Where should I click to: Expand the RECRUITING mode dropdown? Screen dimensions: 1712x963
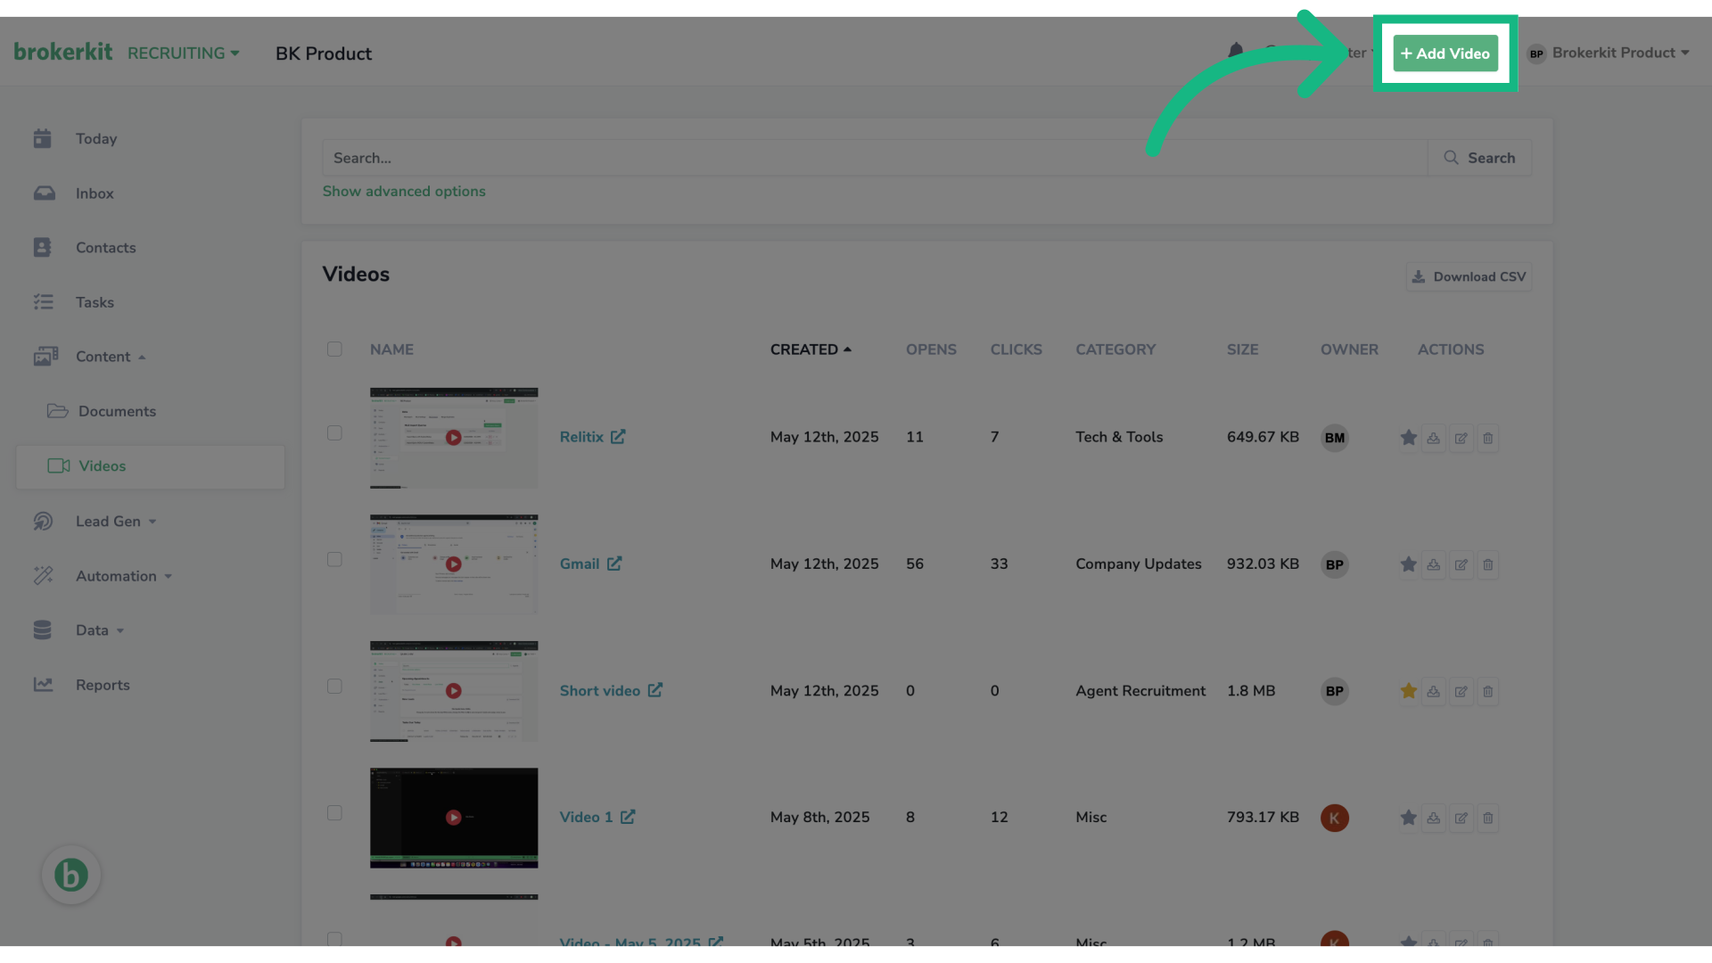click(x=184, y=53)
